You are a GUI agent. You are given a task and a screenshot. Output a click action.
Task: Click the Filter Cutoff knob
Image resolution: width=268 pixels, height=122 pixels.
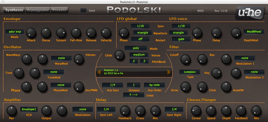(185, 59)
